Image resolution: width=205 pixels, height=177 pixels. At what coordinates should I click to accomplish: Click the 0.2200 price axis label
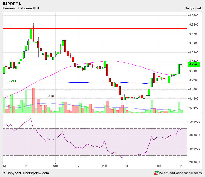click(194, 80)
